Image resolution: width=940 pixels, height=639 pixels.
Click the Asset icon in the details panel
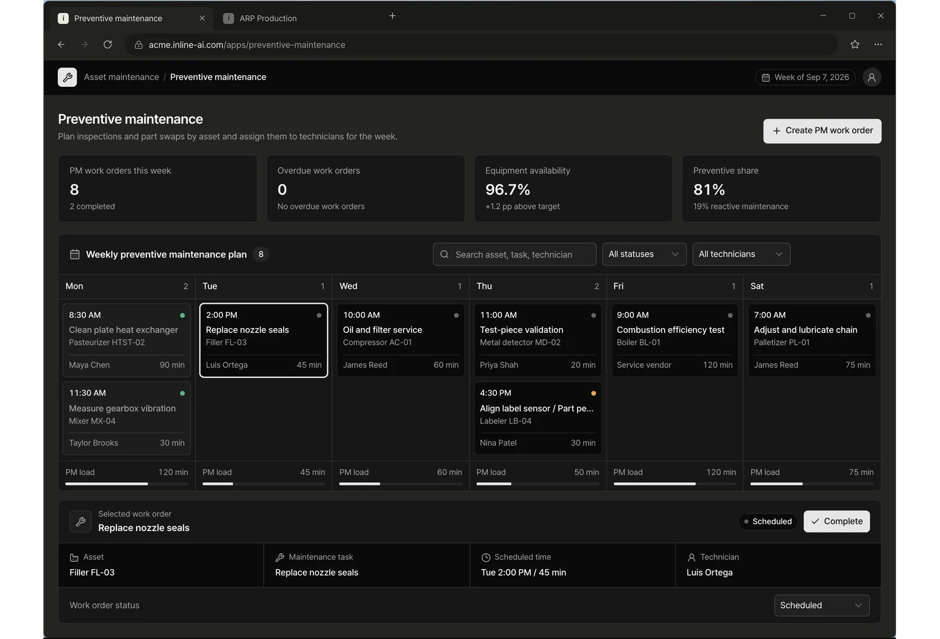click(x=74, y=558)
